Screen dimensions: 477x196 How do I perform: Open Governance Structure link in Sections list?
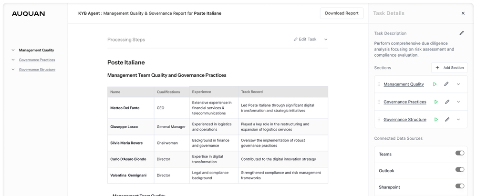coord(405,120)
